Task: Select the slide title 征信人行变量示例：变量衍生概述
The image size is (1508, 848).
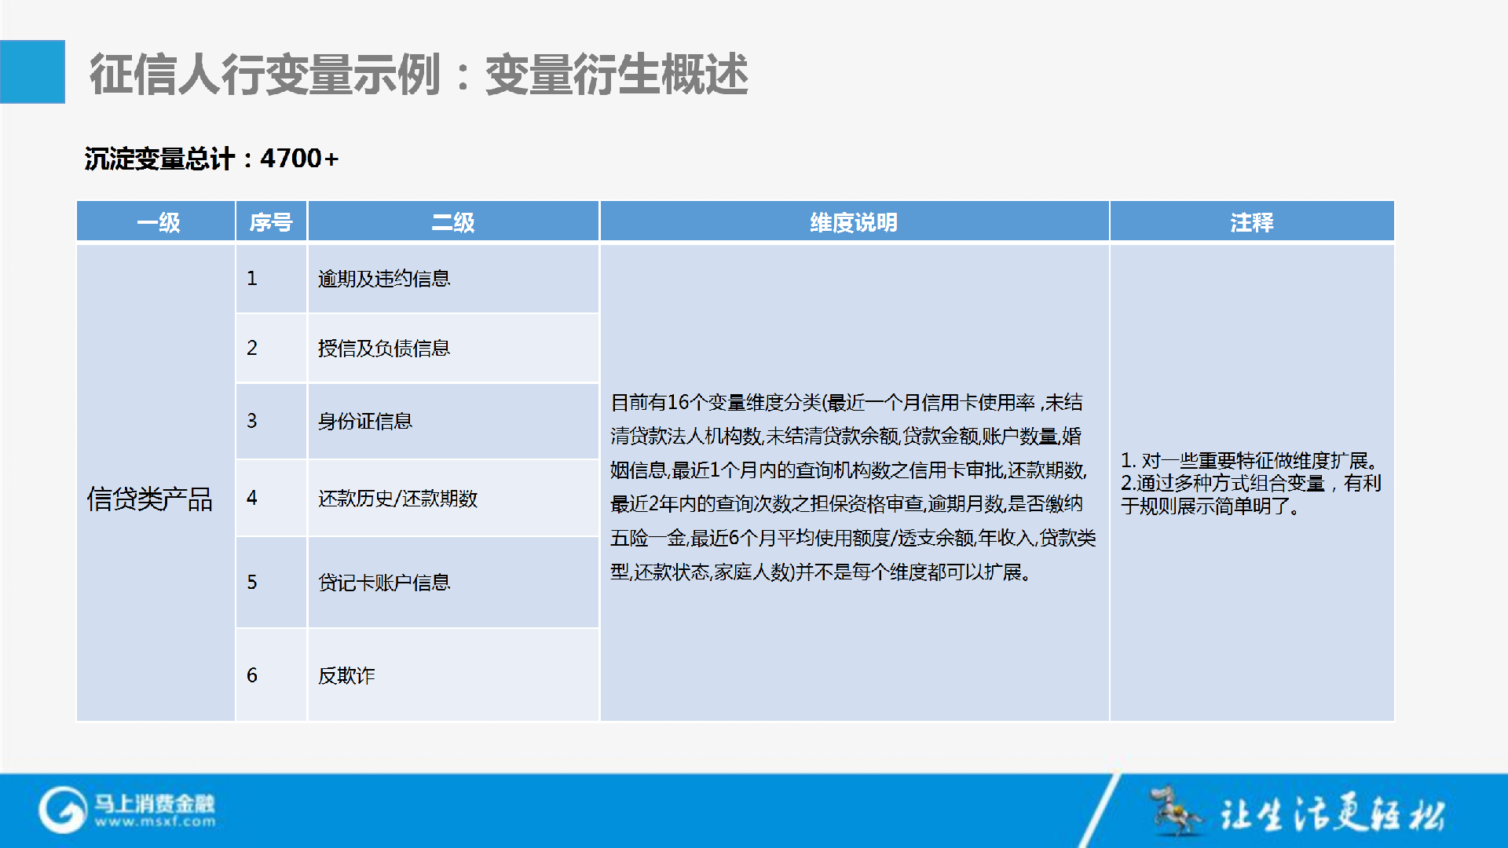Action: click(x=419, y=75)
